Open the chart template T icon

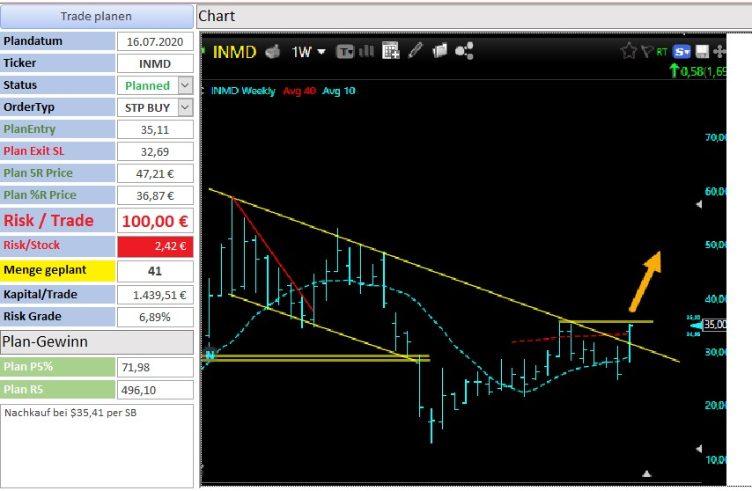[x=345, y=51]
